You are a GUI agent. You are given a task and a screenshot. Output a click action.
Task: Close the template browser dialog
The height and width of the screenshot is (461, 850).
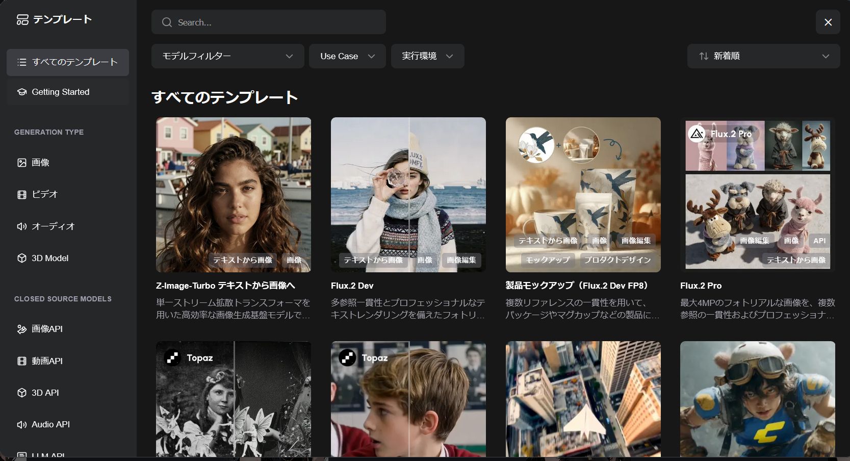pos(828,22)
